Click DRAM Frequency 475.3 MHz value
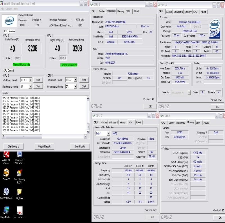The image size is (225, 223). coord(198,153)
